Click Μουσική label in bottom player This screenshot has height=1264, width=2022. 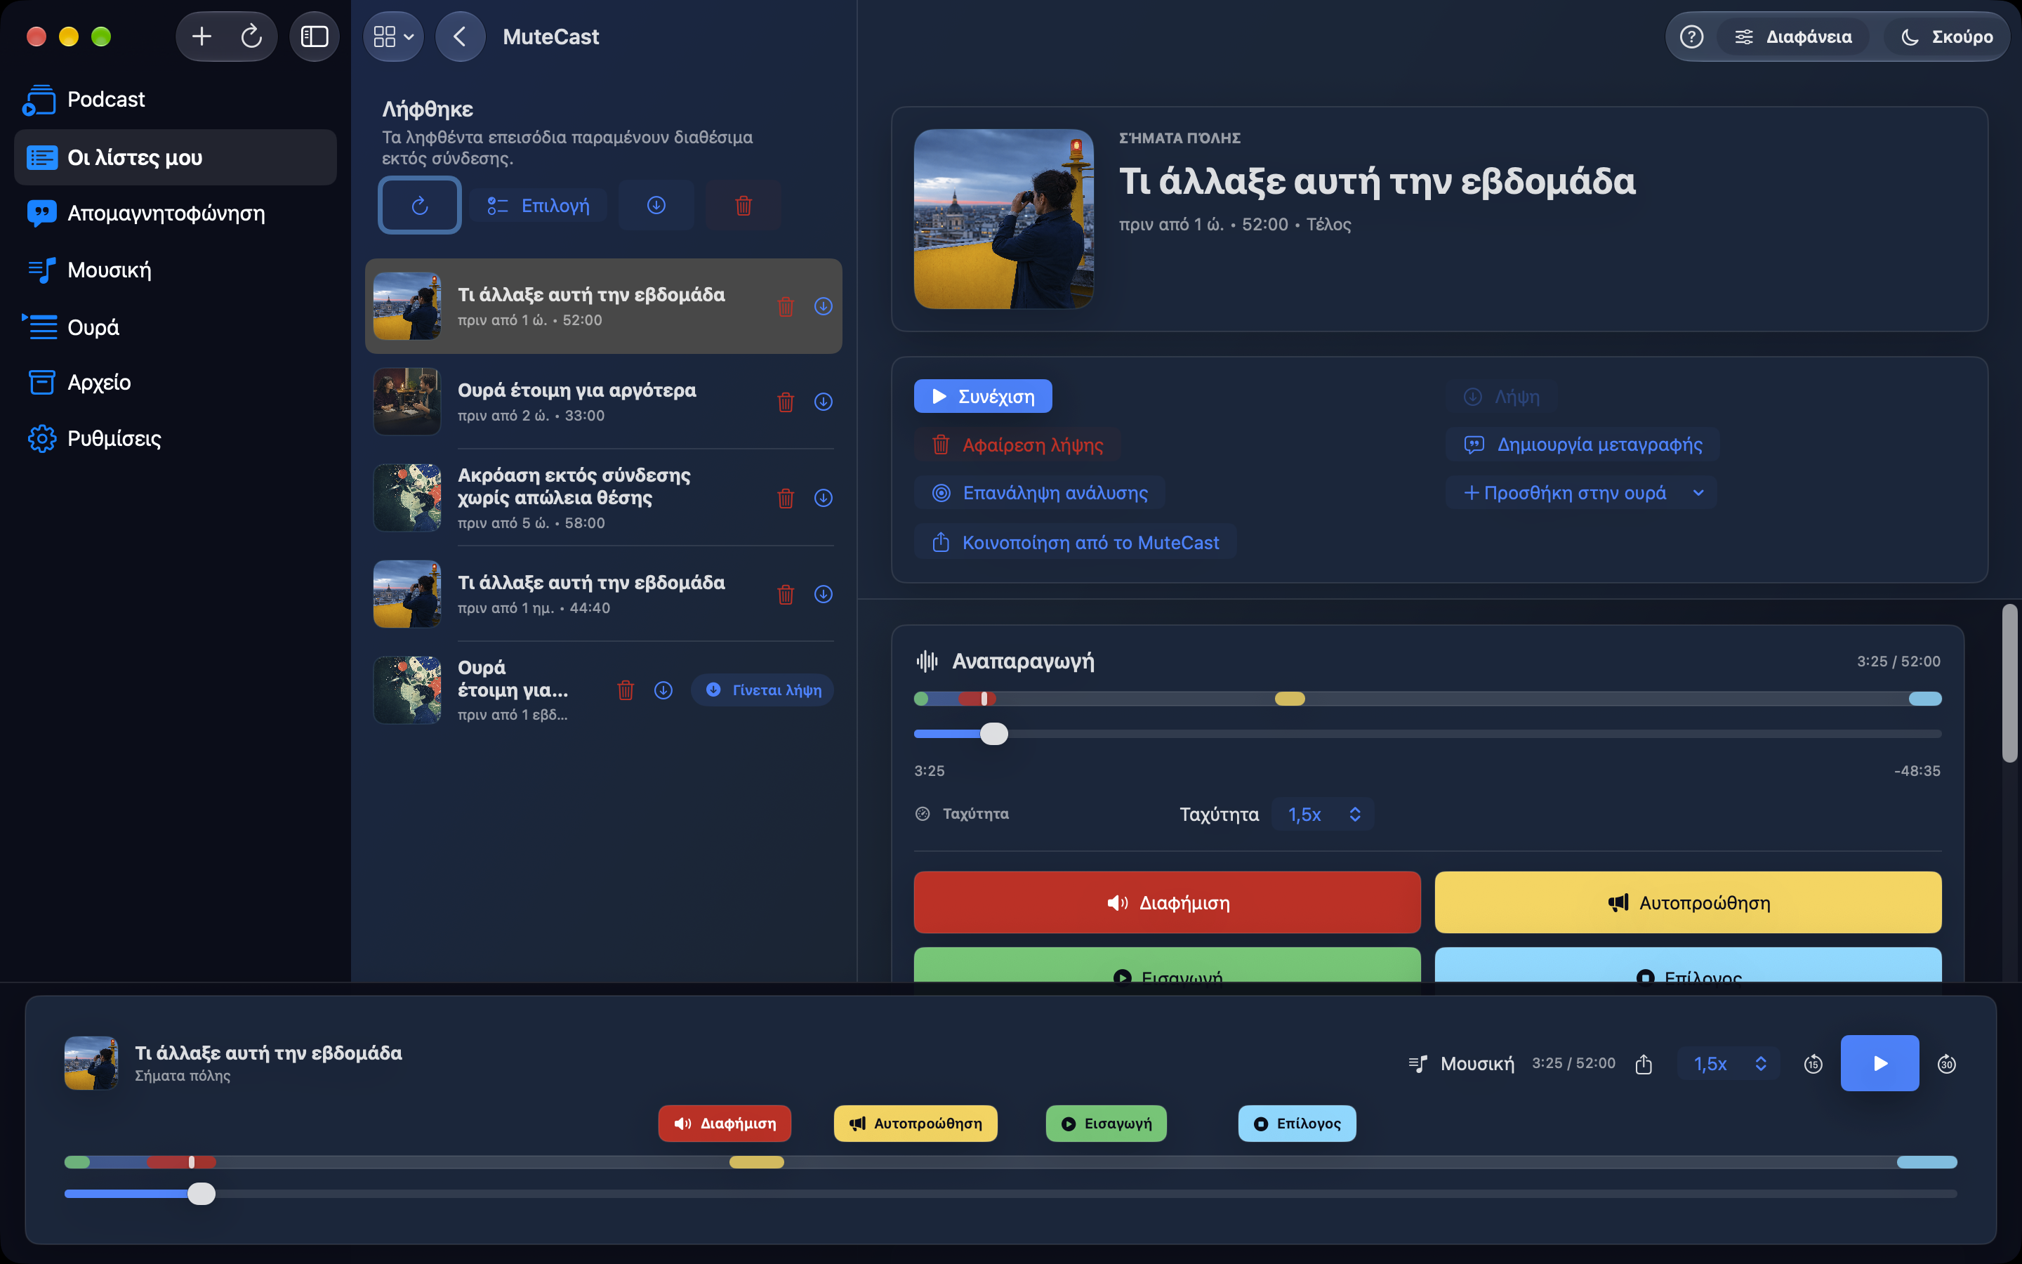point(1476,1064)
